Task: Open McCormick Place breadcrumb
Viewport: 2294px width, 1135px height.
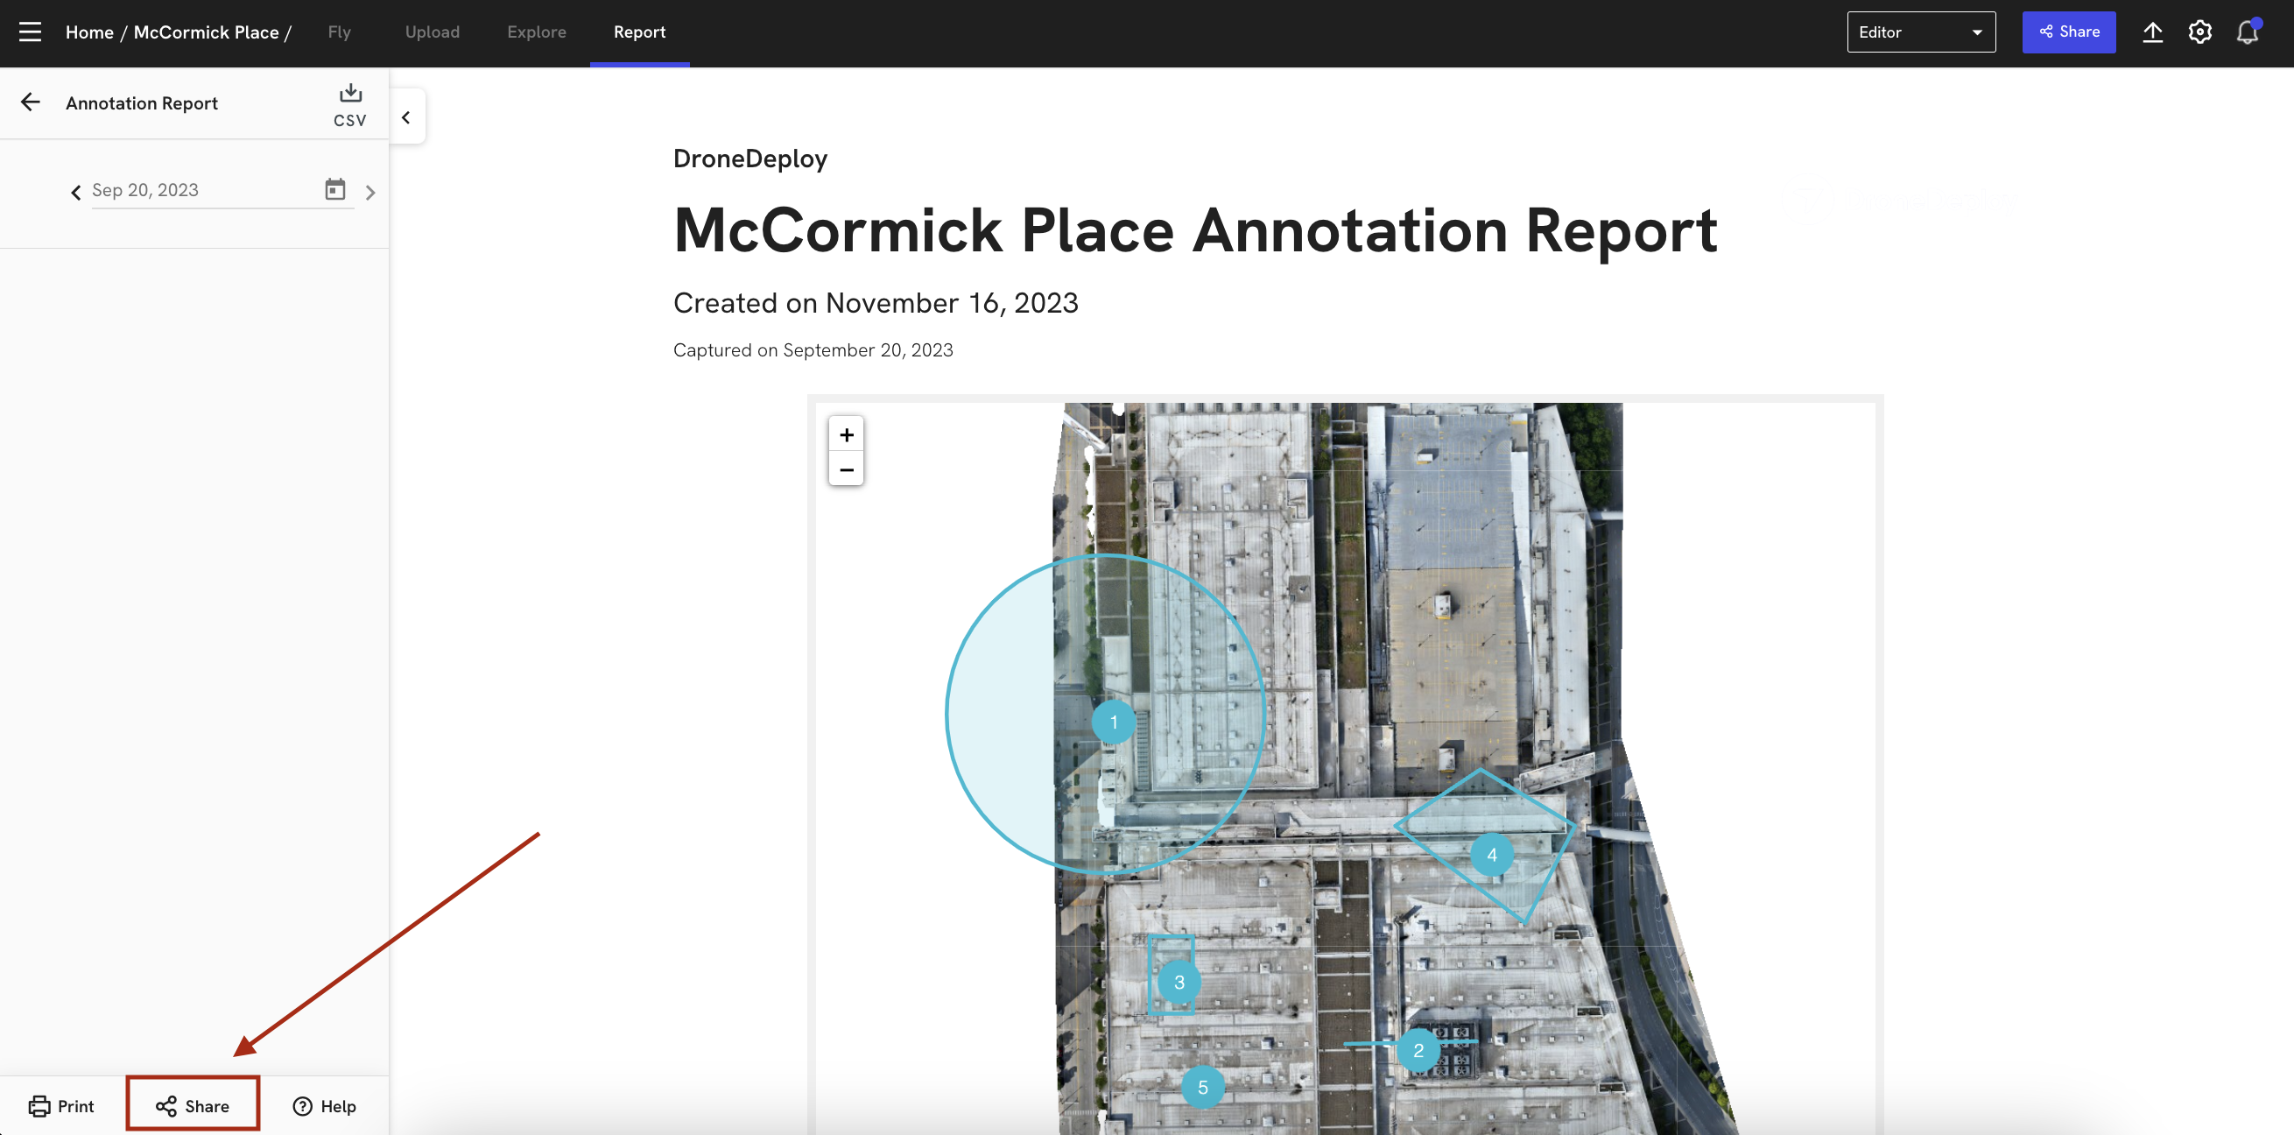Action: tap(206, 32)
